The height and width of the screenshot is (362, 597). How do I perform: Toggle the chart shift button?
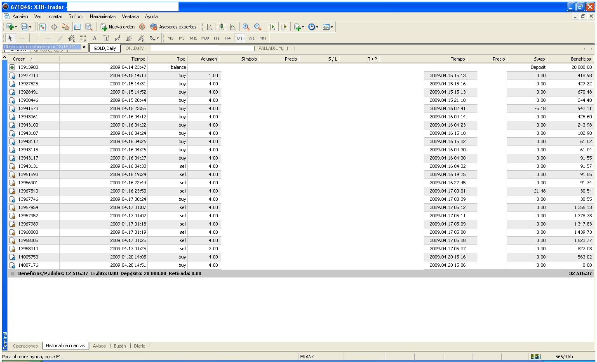(x=284, y=27)
